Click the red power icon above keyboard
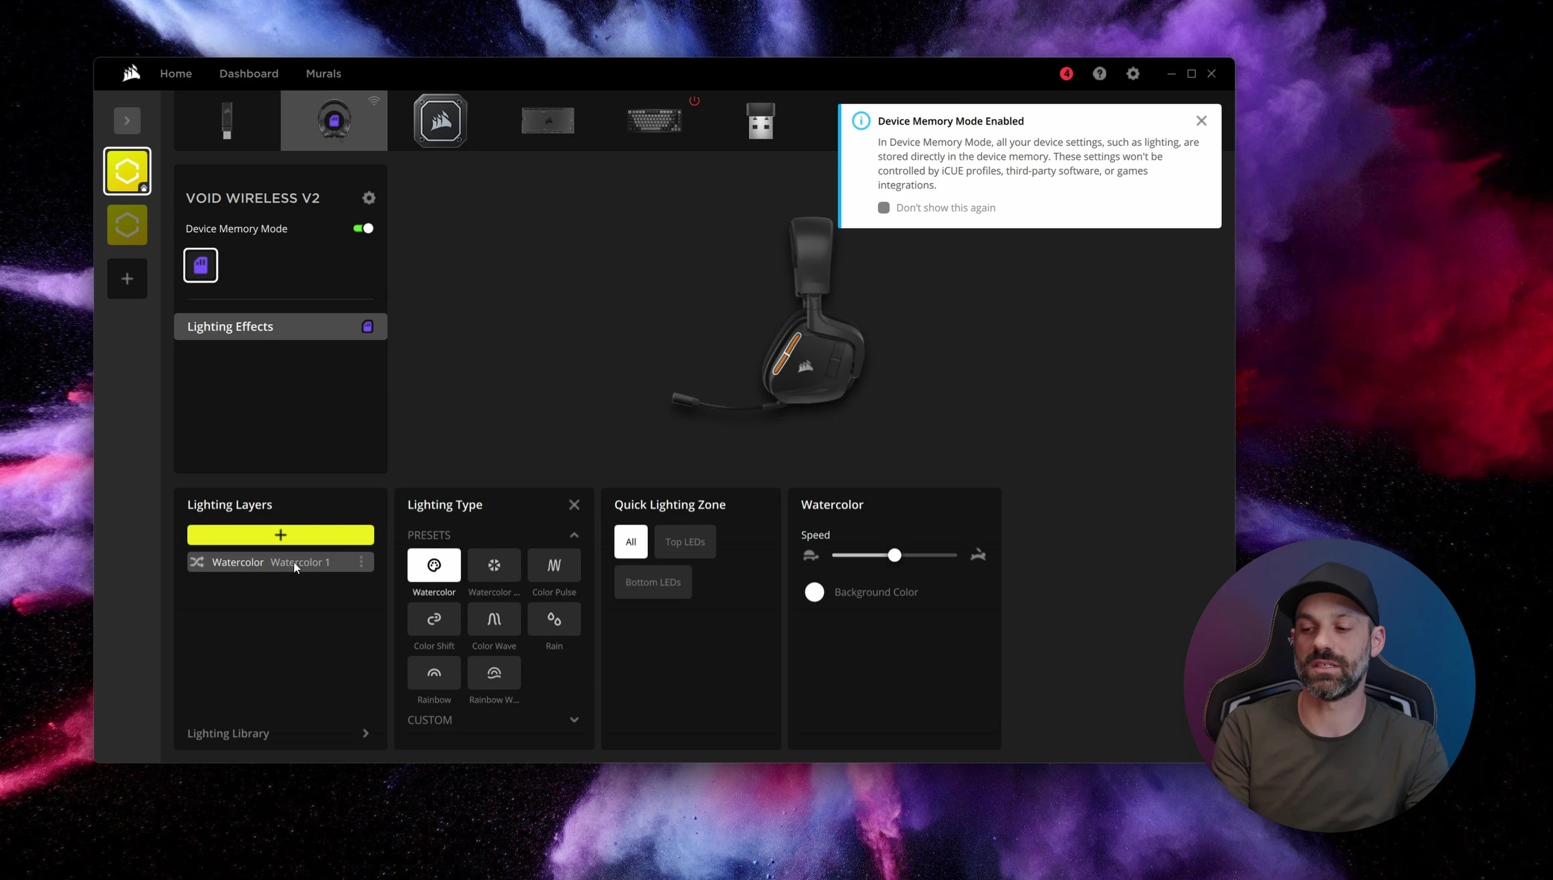The width and height of the screenshot is (1553, 880). pos(694,101)
